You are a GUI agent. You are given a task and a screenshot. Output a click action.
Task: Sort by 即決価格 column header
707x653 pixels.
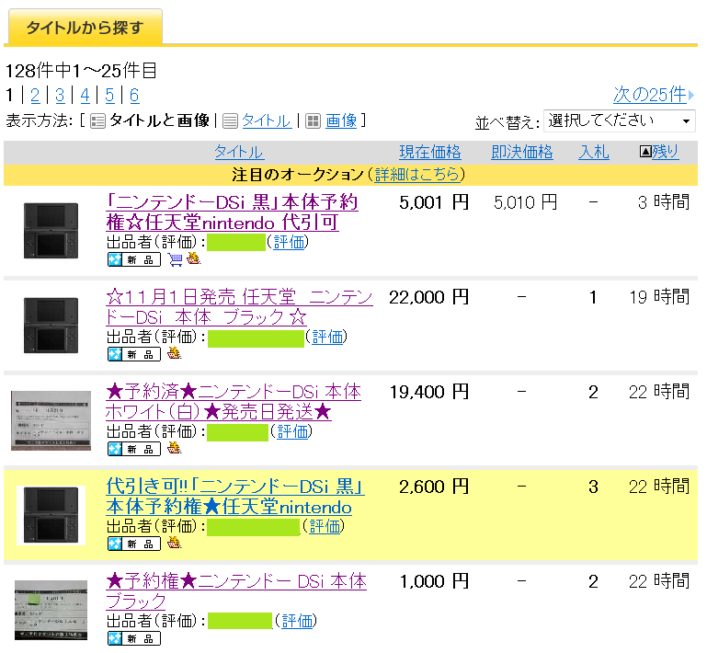click(522, 152)
